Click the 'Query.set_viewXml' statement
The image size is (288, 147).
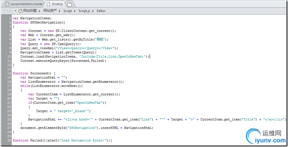click(x=69, y=48)
